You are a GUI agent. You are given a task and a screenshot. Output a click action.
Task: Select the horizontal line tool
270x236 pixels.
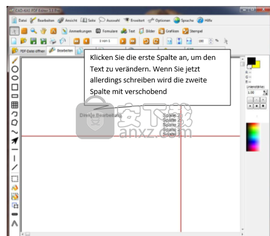click(15, 150)
